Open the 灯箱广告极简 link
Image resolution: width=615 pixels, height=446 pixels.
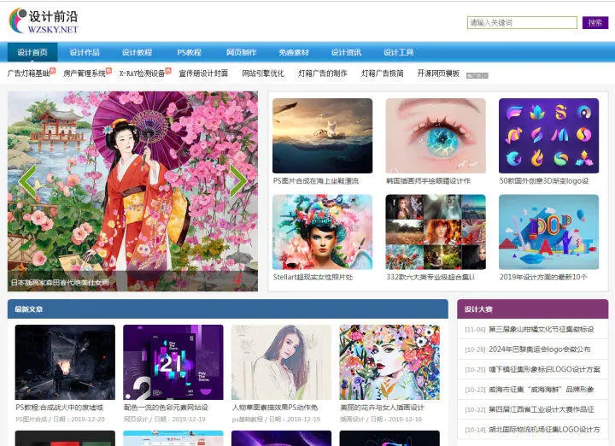[383, 73]
